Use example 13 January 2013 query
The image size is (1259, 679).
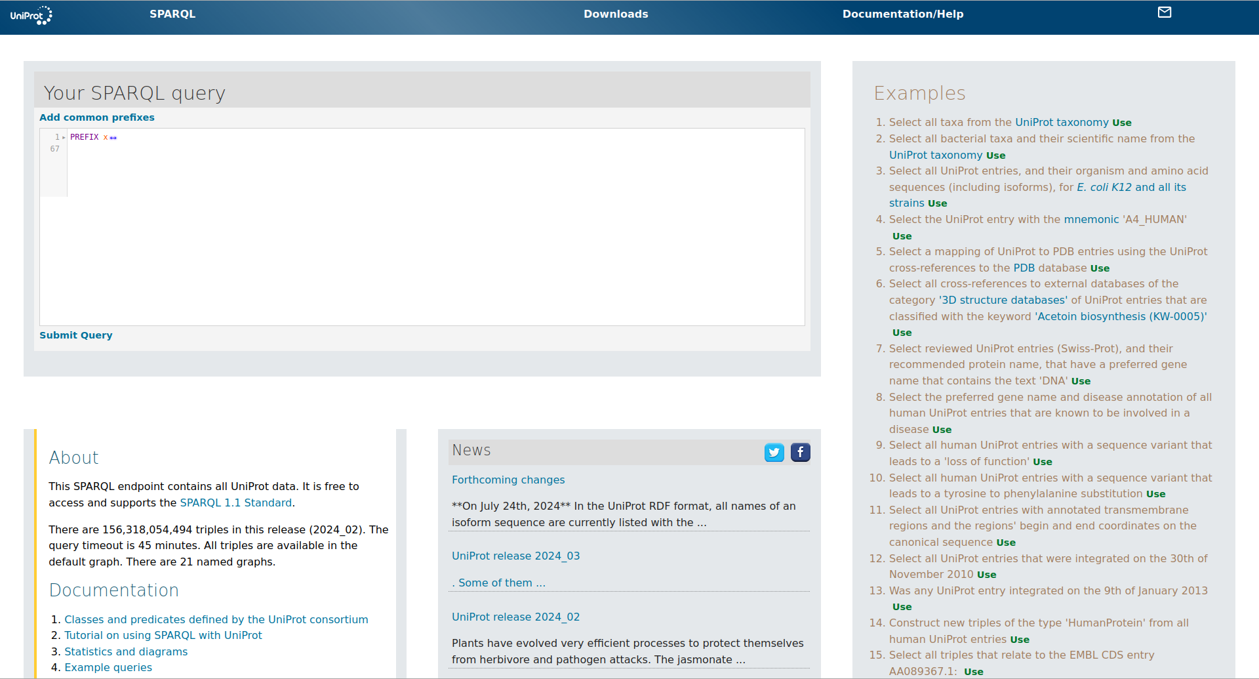[x=902, y=607]
